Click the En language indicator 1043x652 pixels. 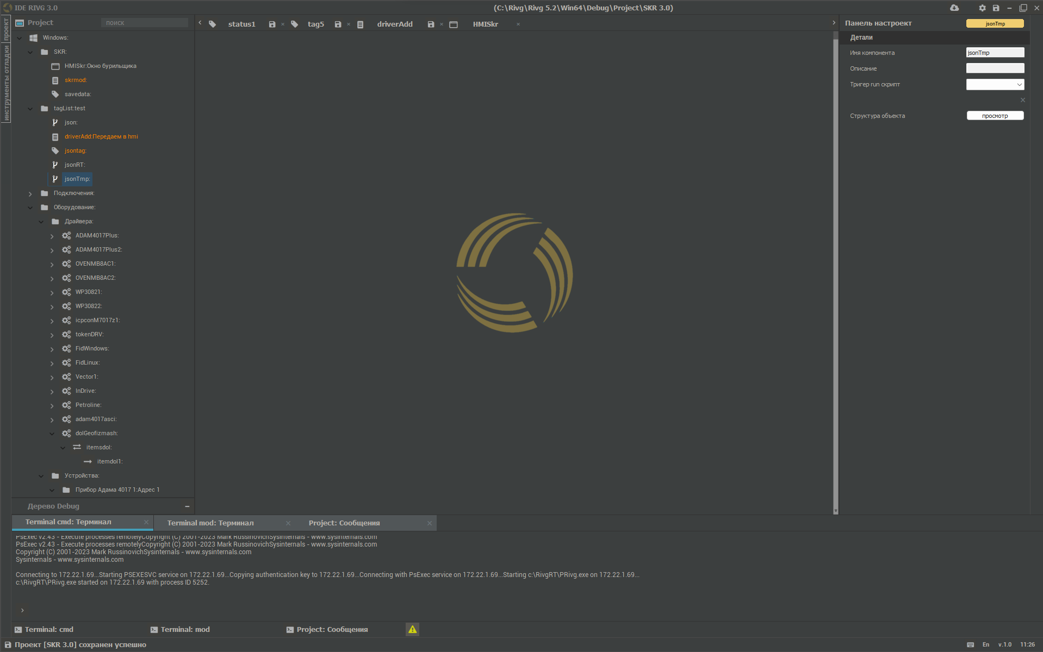click(x=986, y=645)
